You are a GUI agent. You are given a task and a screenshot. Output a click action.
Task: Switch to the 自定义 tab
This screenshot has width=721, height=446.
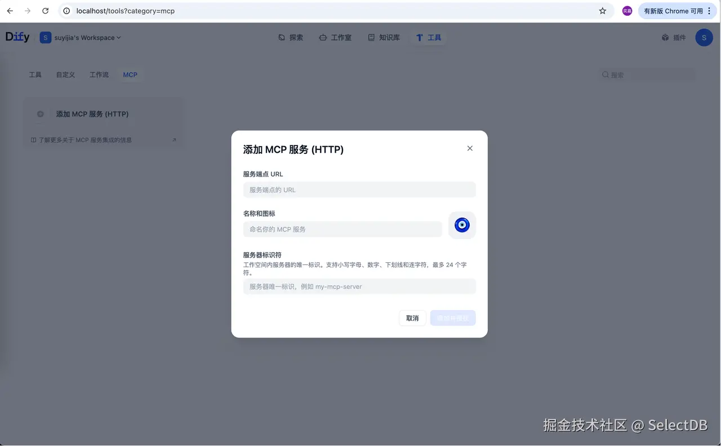pos(65,74)
